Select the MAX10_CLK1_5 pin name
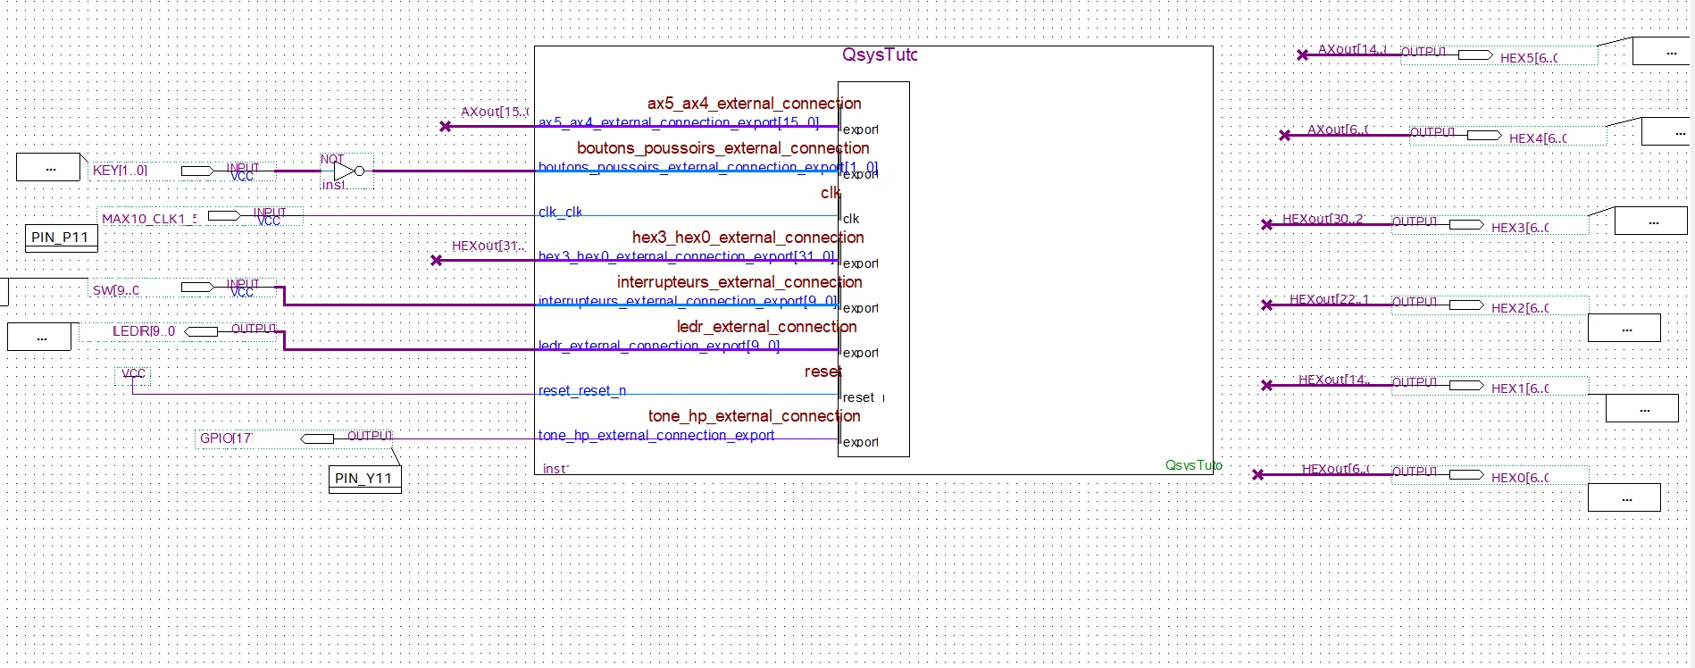The image size is (1695, 668). (x=150, y=219)
